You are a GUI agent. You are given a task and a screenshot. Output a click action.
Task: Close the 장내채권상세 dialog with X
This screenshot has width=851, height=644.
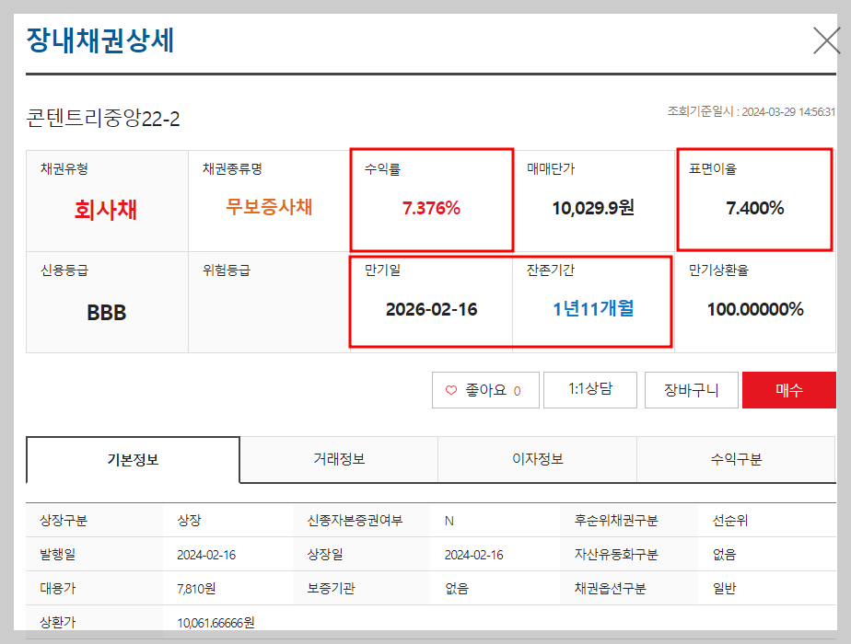pyautogui.click(x=826, y=40)
